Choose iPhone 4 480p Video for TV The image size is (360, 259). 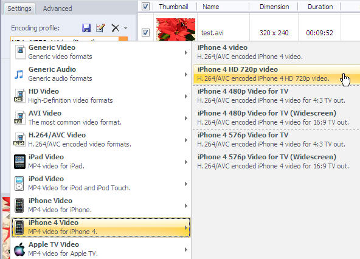[x=276, y=95]
